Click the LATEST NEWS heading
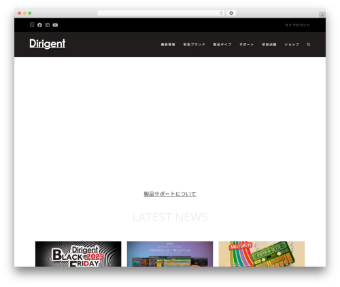 tap(170, 217)
